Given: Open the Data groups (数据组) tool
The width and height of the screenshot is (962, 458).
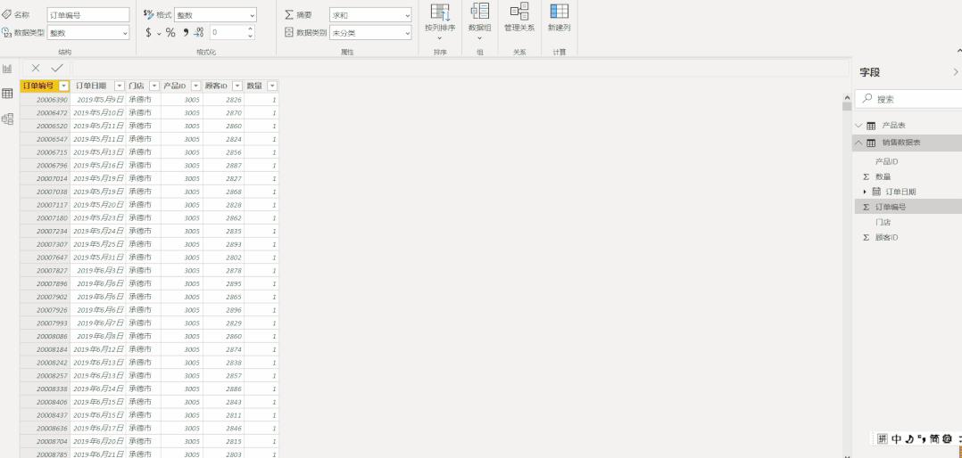Looking at the screenshot, I should coord(480,21).
